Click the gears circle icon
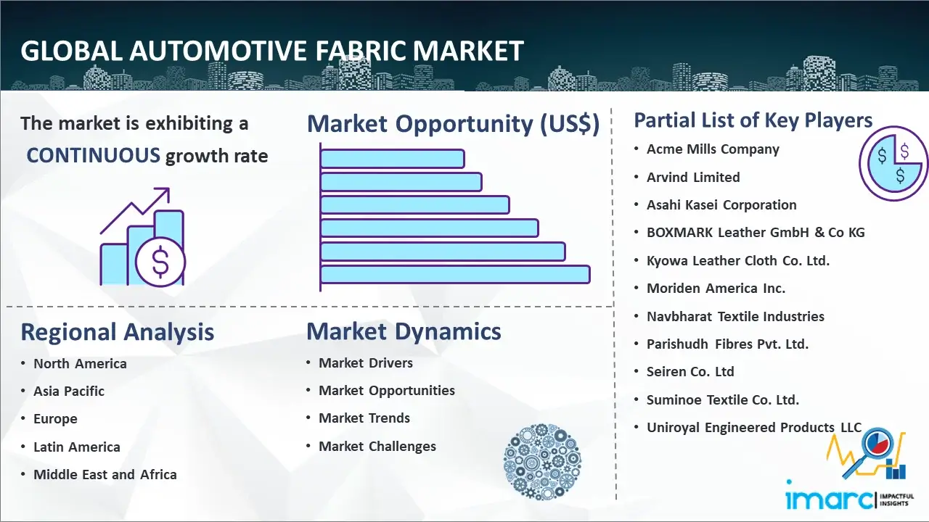Image resolution: width=929 pixels, height=522 pixels. (542, 463)
